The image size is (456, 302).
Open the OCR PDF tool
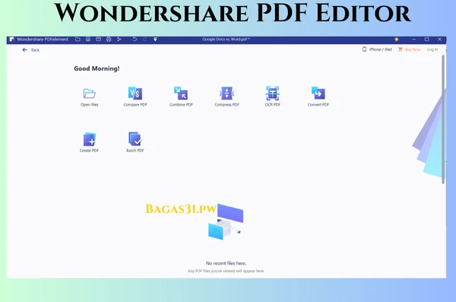[x=273, y=97]
